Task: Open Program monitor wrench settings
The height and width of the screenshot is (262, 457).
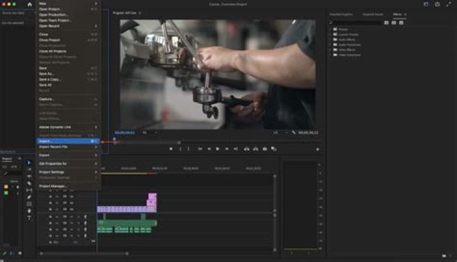Action: pos(293,133)
